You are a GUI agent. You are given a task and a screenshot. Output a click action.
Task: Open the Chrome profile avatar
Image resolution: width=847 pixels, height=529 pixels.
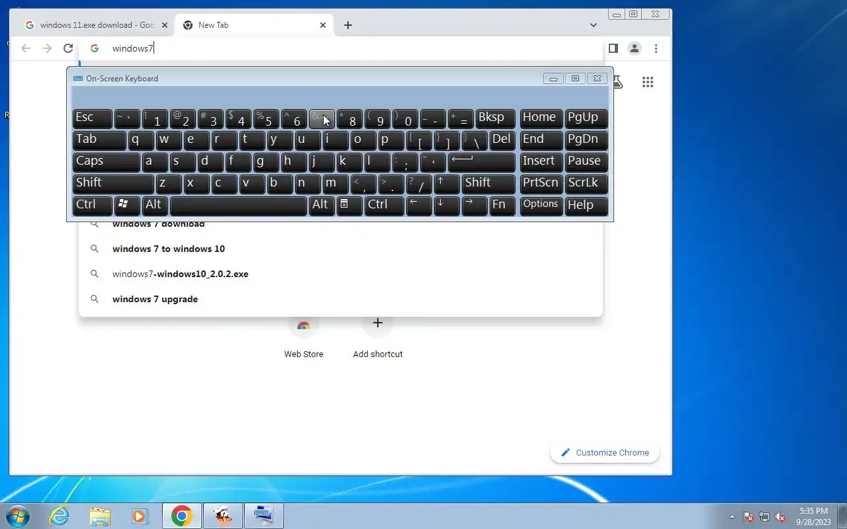635,48
